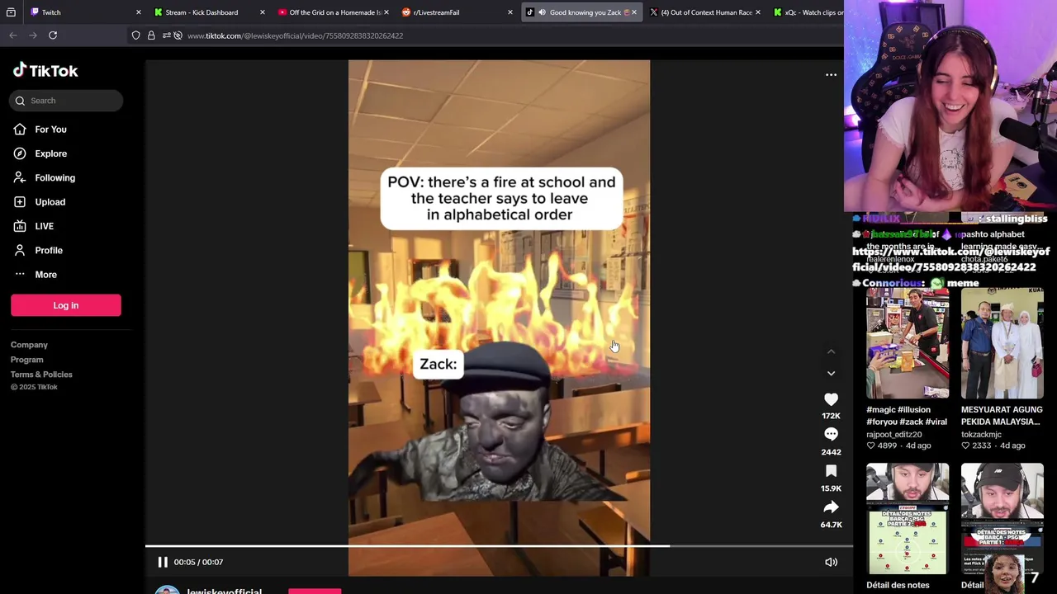1057x594 pixels.
Task: Open the MESYUARAT AGUNG PEKIDA video thumbnail
Action: coord(1002,343)
